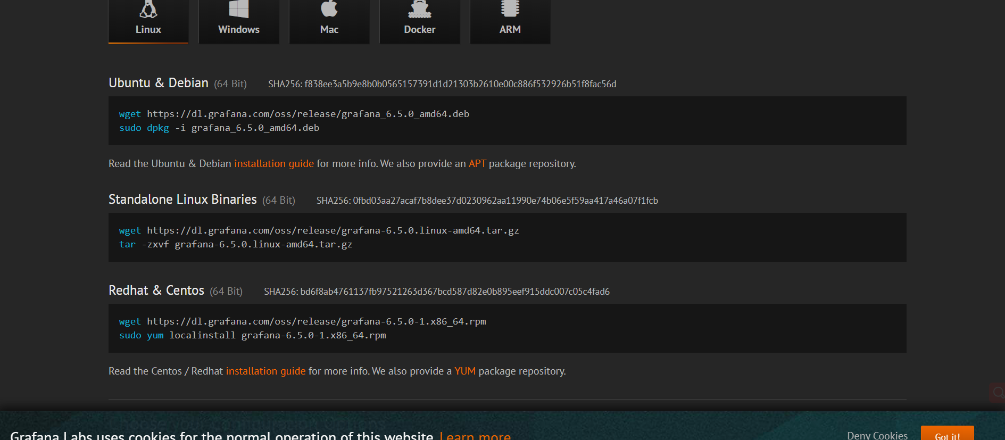Image resolution: width=1005 pixels, height=440 pixels.
Task: Click Deny Cookies
Action: coord(877,435)
